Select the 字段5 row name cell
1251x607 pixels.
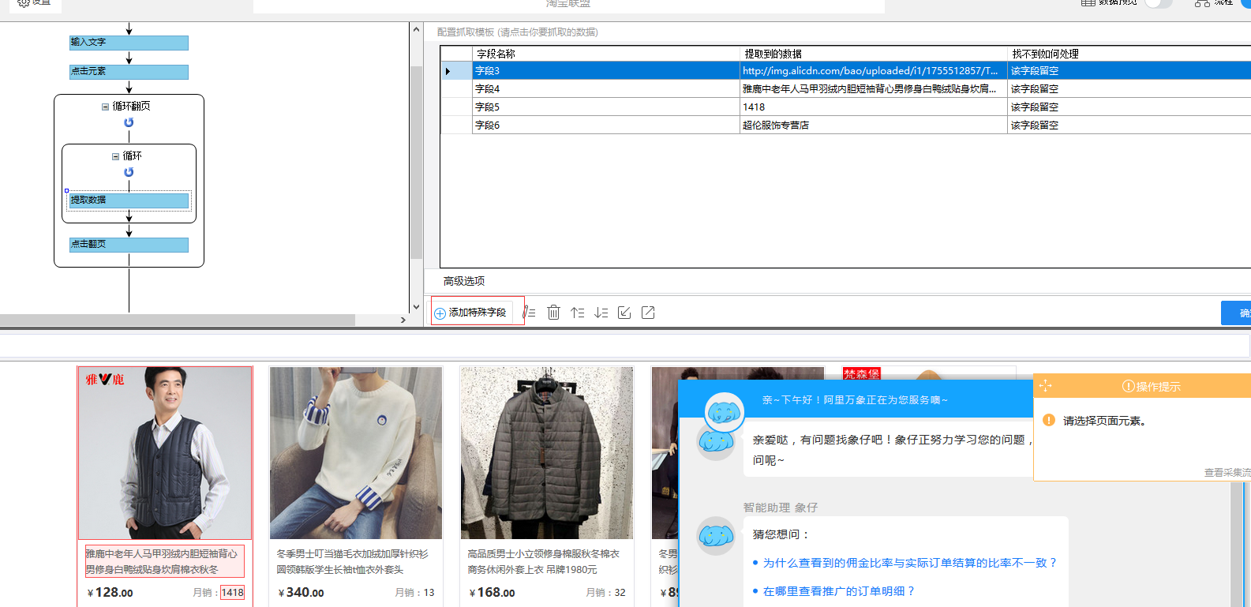click(605, 107)
